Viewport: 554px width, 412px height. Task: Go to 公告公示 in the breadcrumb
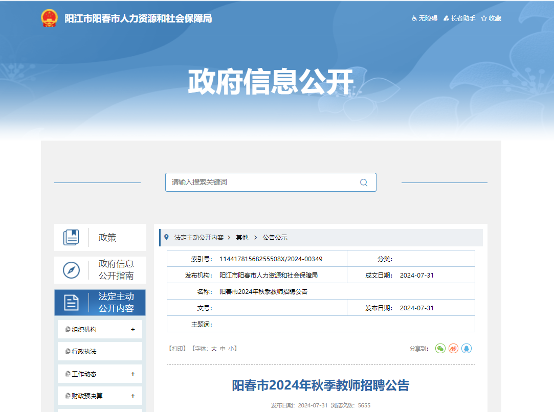pos(275,238)
